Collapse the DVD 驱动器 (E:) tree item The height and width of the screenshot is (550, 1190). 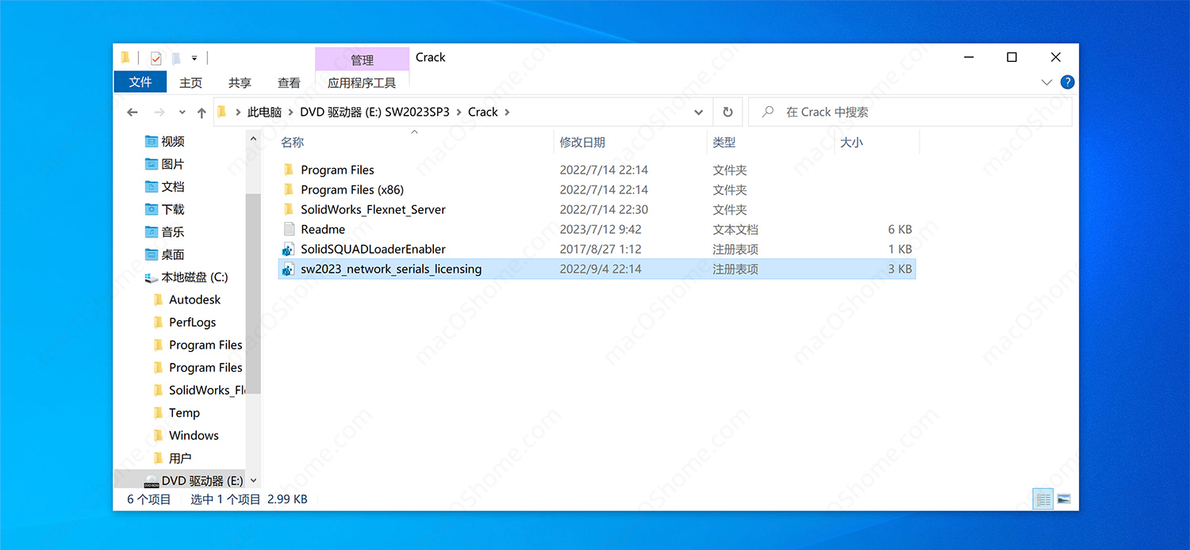(253, 479)
